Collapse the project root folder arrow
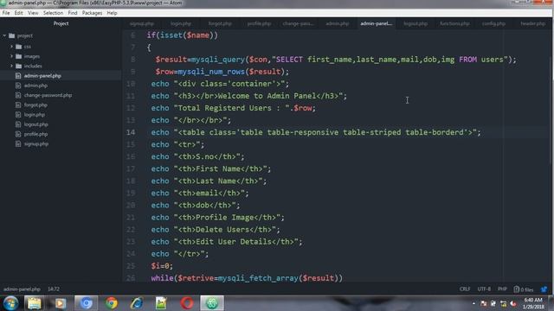This screenshot has width=554, height=311. click(x=4, y=35)
